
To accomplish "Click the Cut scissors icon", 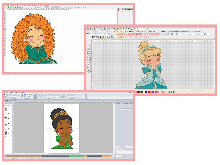I will tap(114, 29).
